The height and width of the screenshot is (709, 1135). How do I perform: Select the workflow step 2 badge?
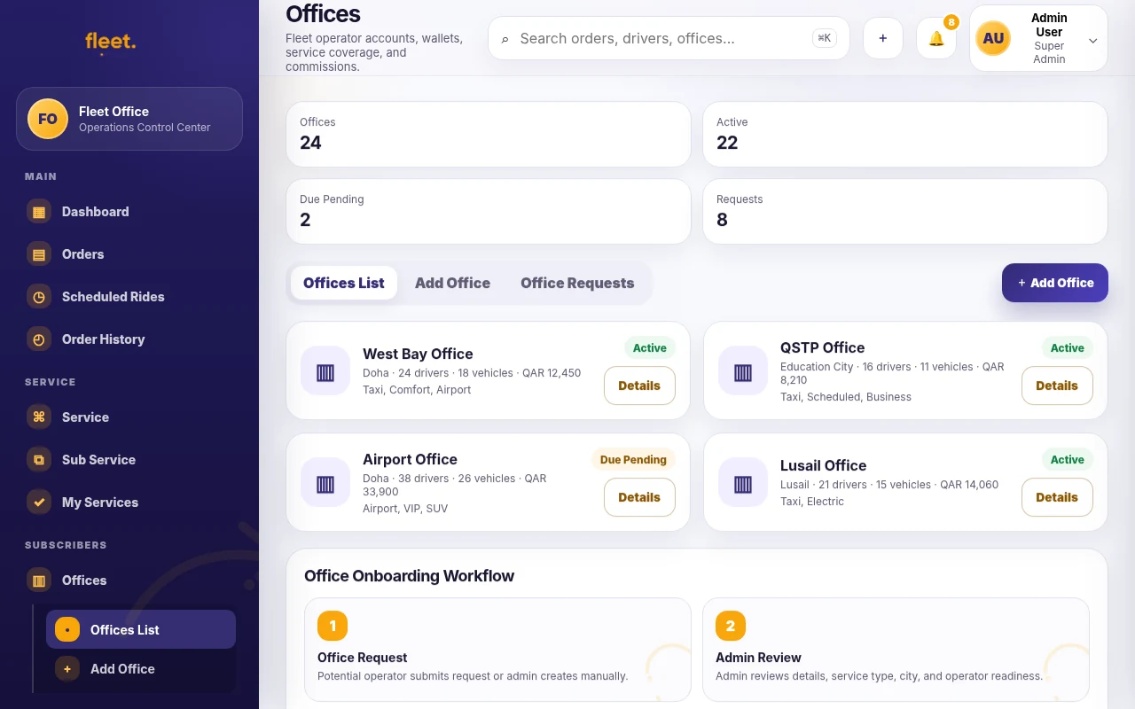(x=731, y=626)
